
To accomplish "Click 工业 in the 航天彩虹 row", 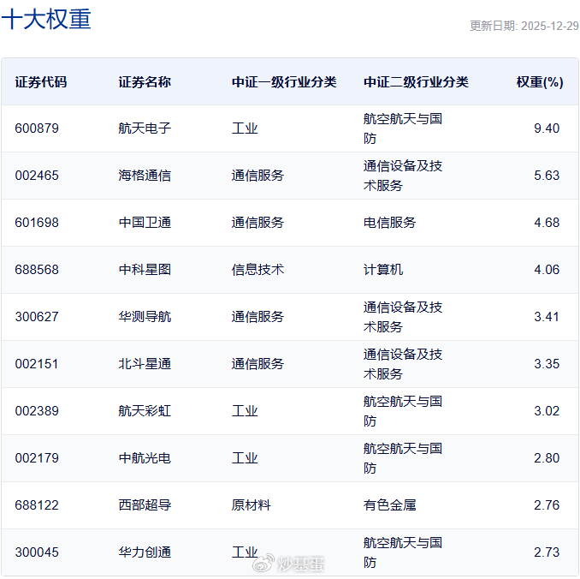I will pyautogui.click(x=245, y=411).
